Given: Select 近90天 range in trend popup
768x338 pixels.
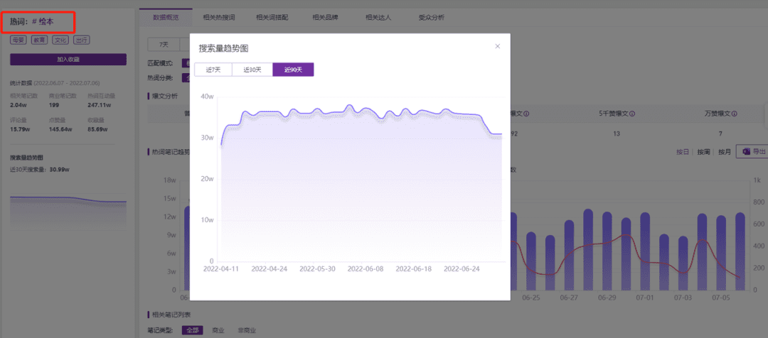Looking at the screenshot, I should 293,70.
